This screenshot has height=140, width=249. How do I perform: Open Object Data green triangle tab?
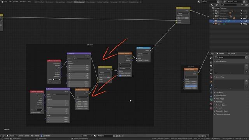211,100
